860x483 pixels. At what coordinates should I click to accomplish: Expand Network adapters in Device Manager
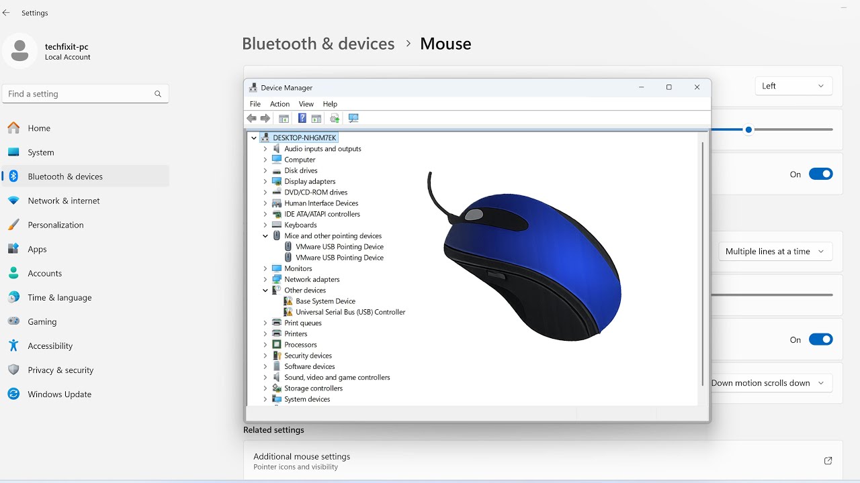pyautogui.click(x=265, y=279)
